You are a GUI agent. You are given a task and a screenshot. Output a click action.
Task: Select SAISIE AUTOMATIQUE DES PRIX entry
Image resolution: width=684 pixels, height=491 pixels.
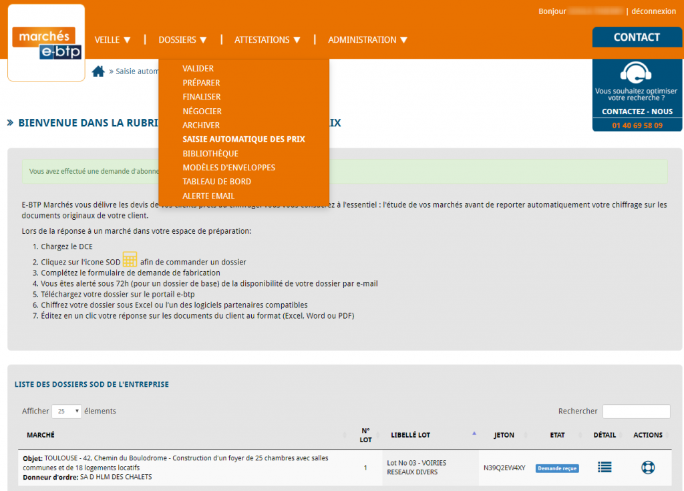click(244, 139)
